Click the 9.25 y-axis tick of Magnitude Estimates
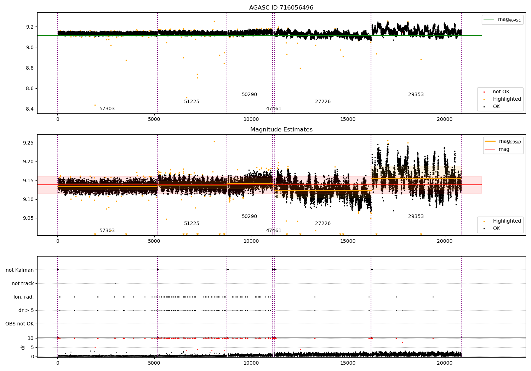Screen dimensions: 531x371 pos(28,143)
